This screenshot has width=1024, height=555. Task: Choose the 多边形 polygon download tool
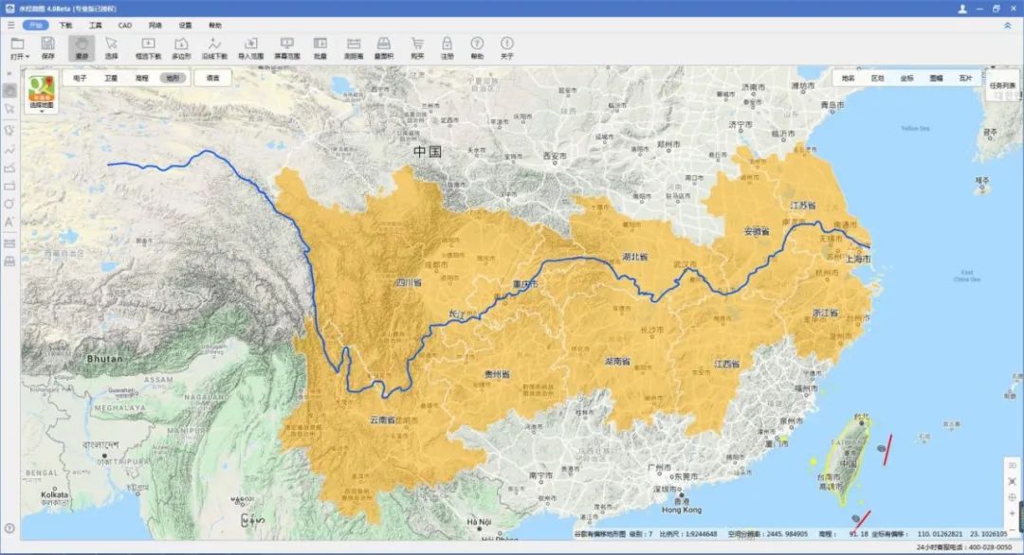[181, 47]
